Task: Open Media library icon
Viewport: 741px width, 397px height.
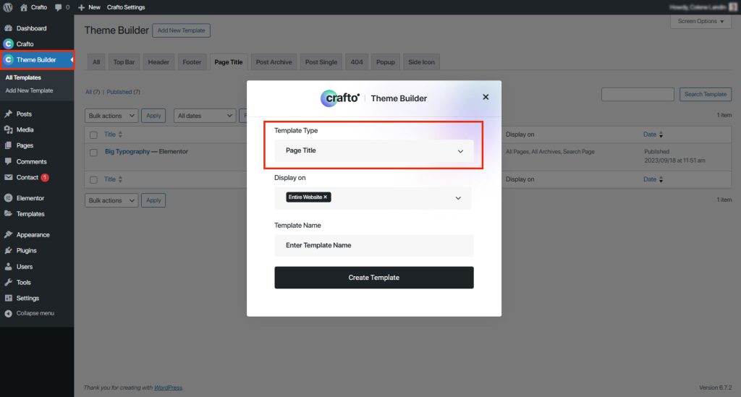Action: (8, 130)
